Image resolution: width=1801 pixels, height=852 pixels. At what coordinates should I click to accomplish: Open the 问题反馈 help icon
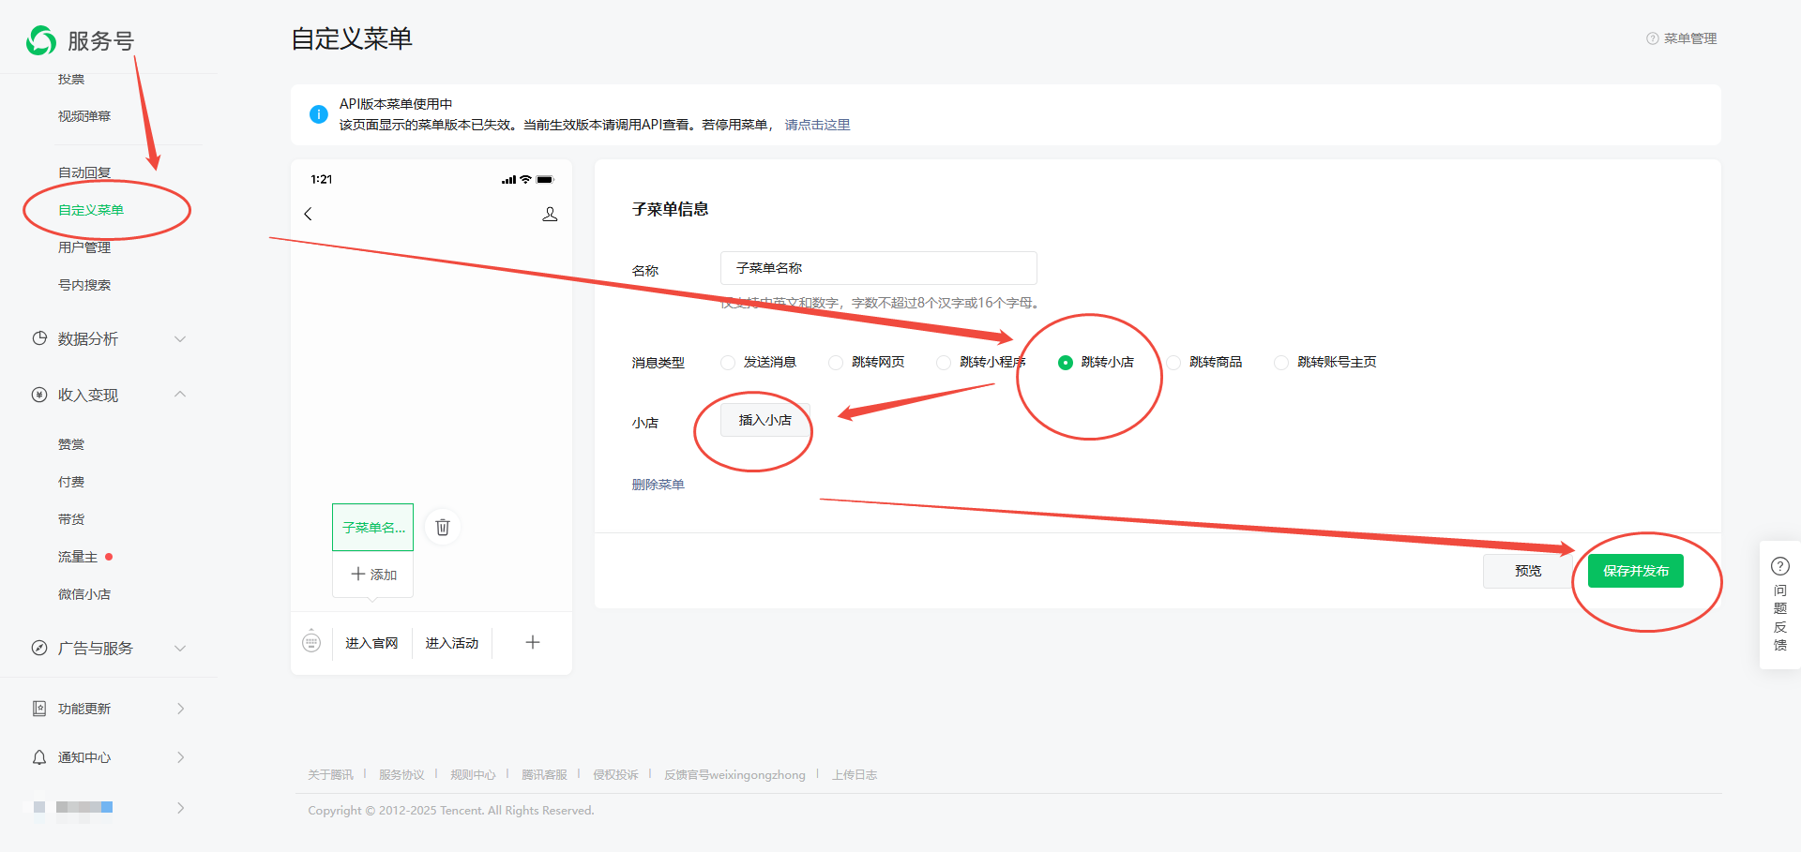point(1779,566)
